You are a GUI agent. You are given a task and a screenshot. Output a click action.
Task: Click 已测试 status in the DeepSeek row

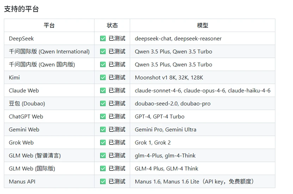(117, 39)
